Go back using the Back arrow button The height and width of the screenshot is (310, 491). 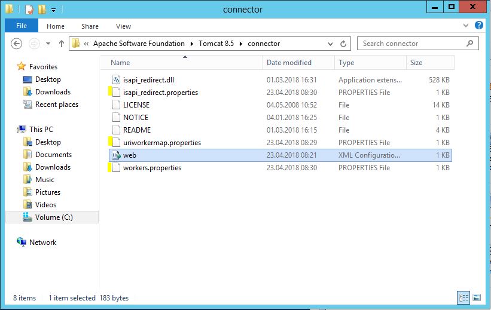[x=16, y=44]
